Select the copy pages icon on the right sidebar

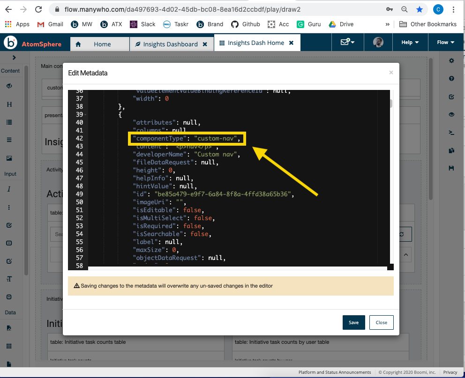click(451, 150)
